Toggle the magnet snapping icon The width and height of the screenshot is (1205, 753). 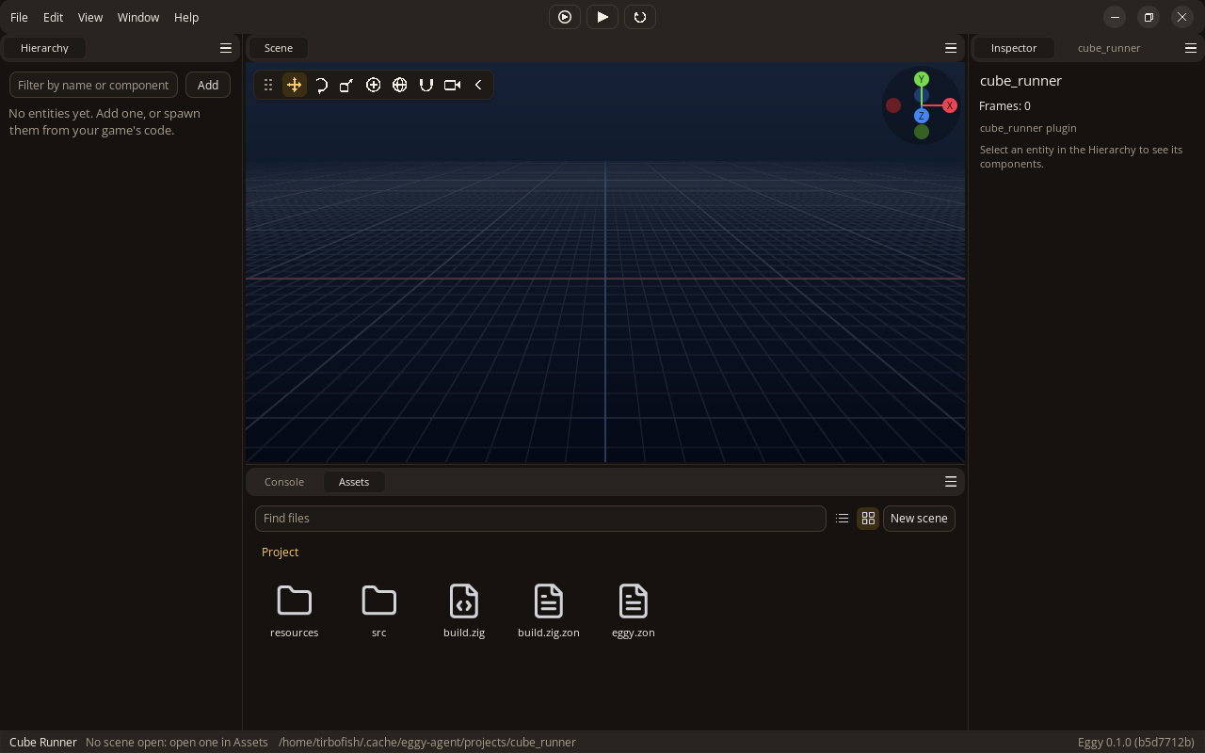coord(426,85)
